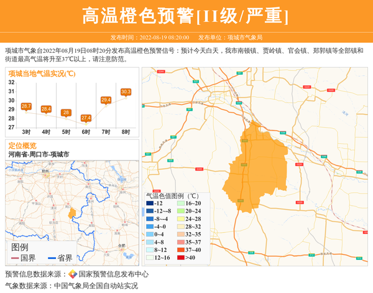Click the 30.3 temperature label at 8时

[126, 92]
